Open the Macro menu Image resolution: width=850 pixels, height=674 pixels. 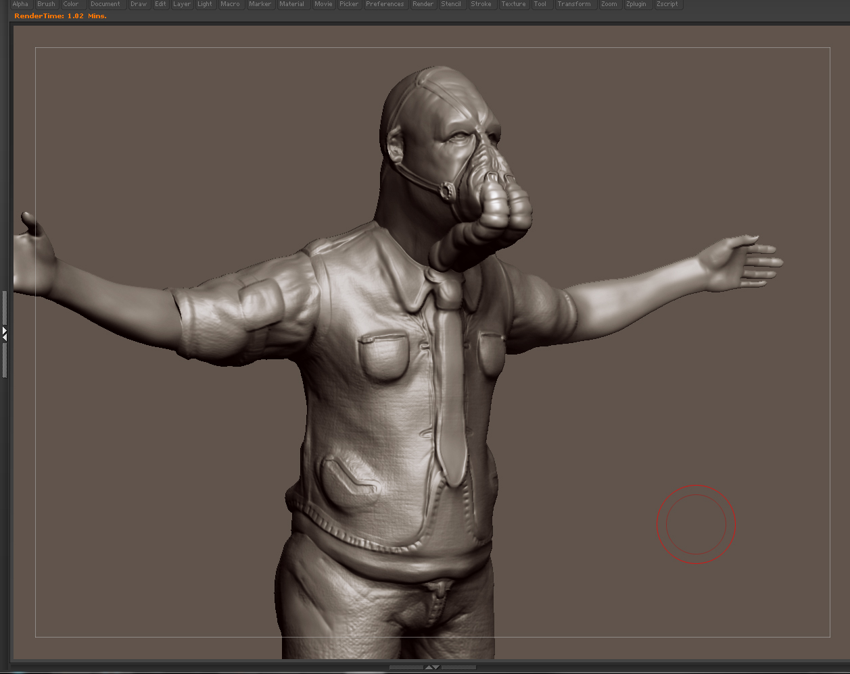point(230,4)
